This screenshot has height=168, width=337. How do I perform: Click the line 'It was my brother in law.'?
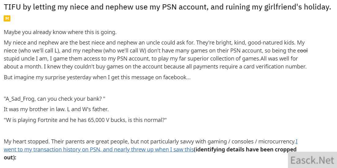35,109
